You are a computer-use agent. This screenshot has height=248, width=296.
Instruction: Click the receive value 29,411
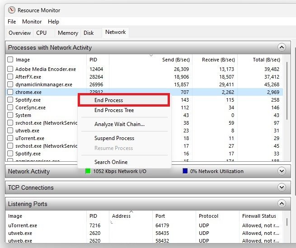[226, 84]
